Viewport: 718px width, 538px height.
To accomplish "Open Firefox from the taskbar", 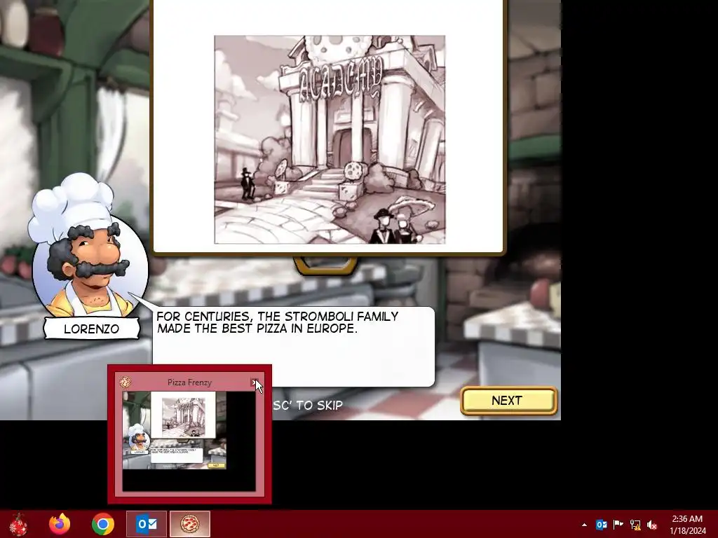I will tap(60, 524).
